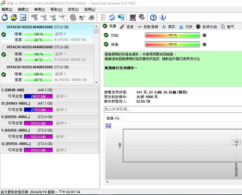Viewport: 242px width, 195px height.
Task: Open the 磁碟(Y) menu
Action: coord(23,9)
